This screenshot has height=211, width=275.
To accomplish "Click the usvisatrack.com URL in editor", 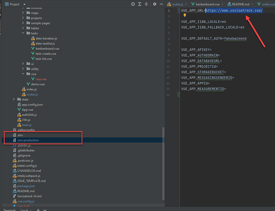I will (234, 11).
